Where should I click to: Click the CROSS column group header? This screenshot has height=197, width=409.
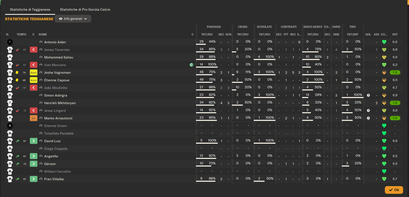pos(243,27)
